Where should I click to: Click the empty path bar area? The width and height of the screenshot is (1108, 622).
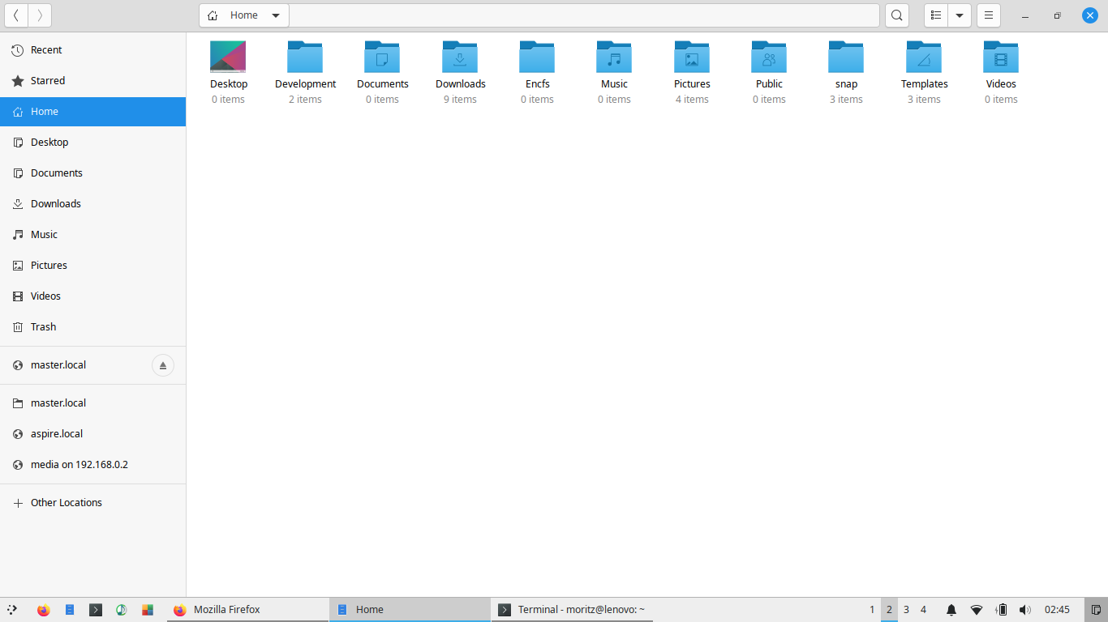[x=584, y=15]
